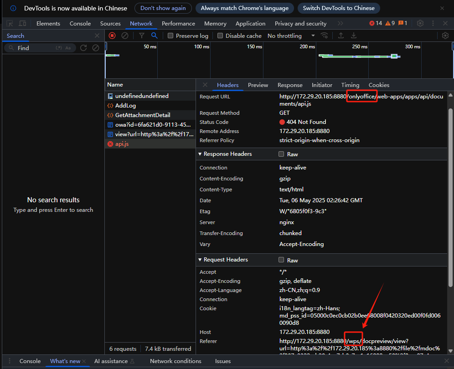Click Switch DevTools to Chinese button
The width and height of the screenshot is (454, 369).
339,8
